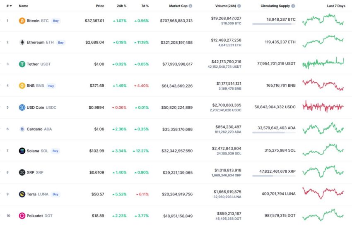
Task: Click the XRP black logo icon
Action: (x=22, y=172)
